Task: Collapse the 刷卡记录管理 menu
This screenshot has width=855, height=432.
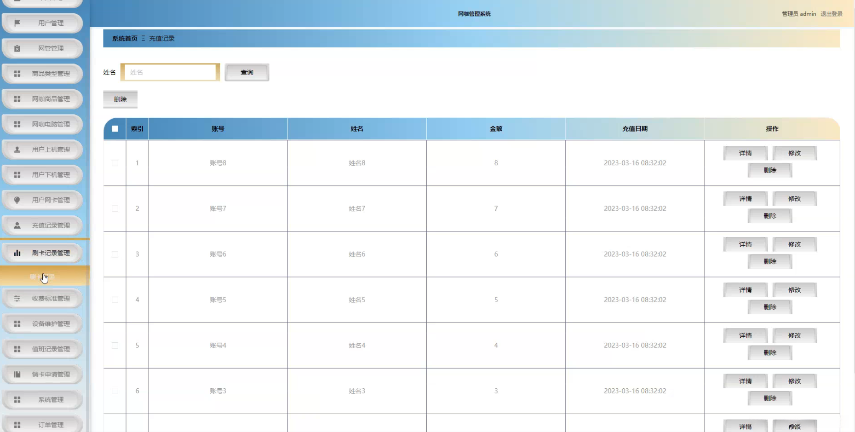Action: pyautogui.click(x=42, y=253)
